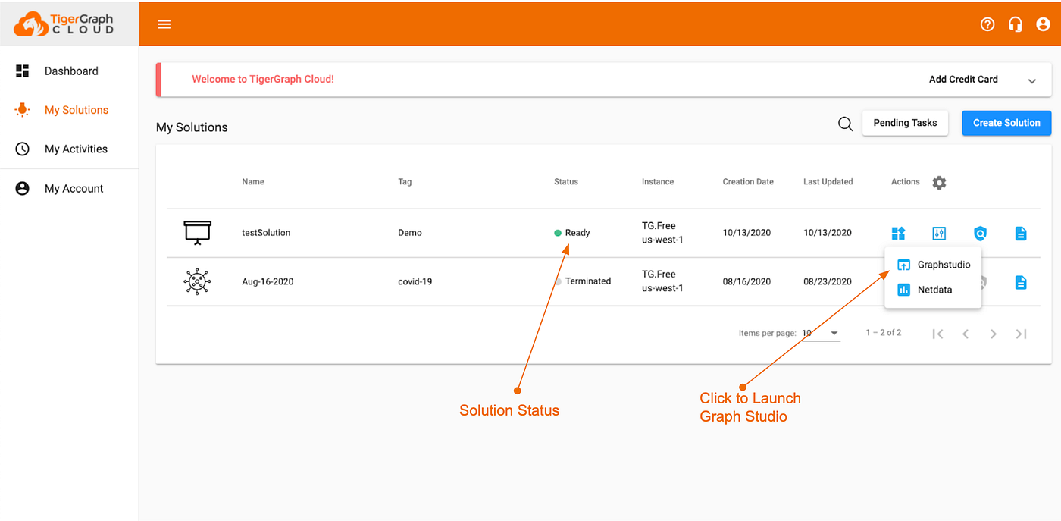Go to previous page arrow
Screen dimensions: 1061x521
pyautogui.click(x=966, y=334)
